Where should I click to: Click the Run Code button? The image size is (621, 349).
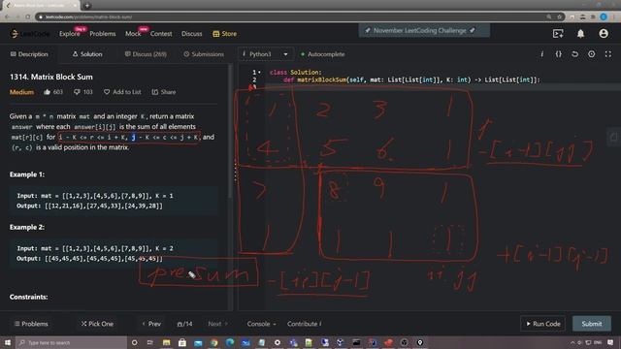click(543, 324)
